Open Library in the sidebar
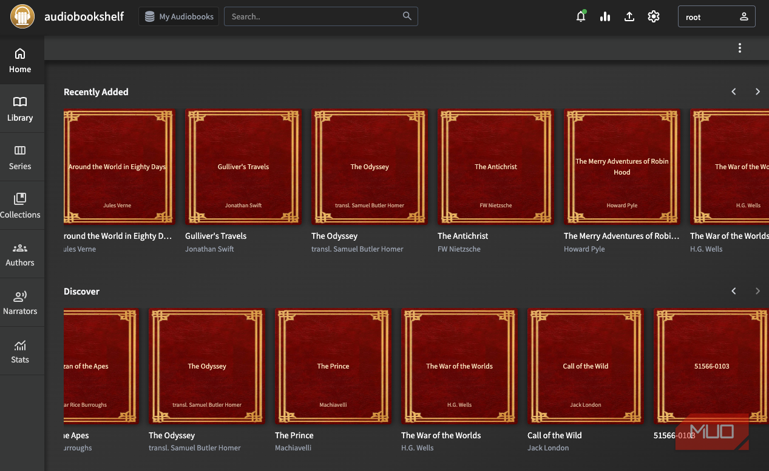769x471 pixels. tap(20, 109)
